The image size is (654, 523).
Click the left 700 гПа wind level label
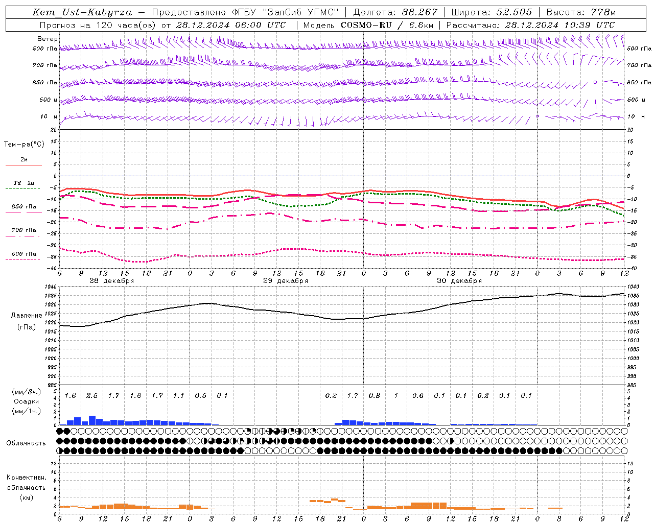(45, 65)
